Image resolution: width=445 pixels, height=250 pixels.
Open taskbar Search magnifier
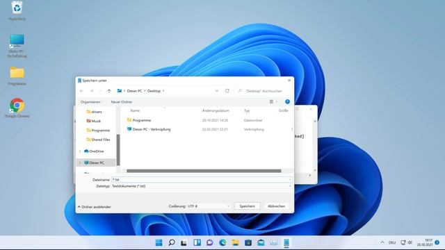point(172,242)
